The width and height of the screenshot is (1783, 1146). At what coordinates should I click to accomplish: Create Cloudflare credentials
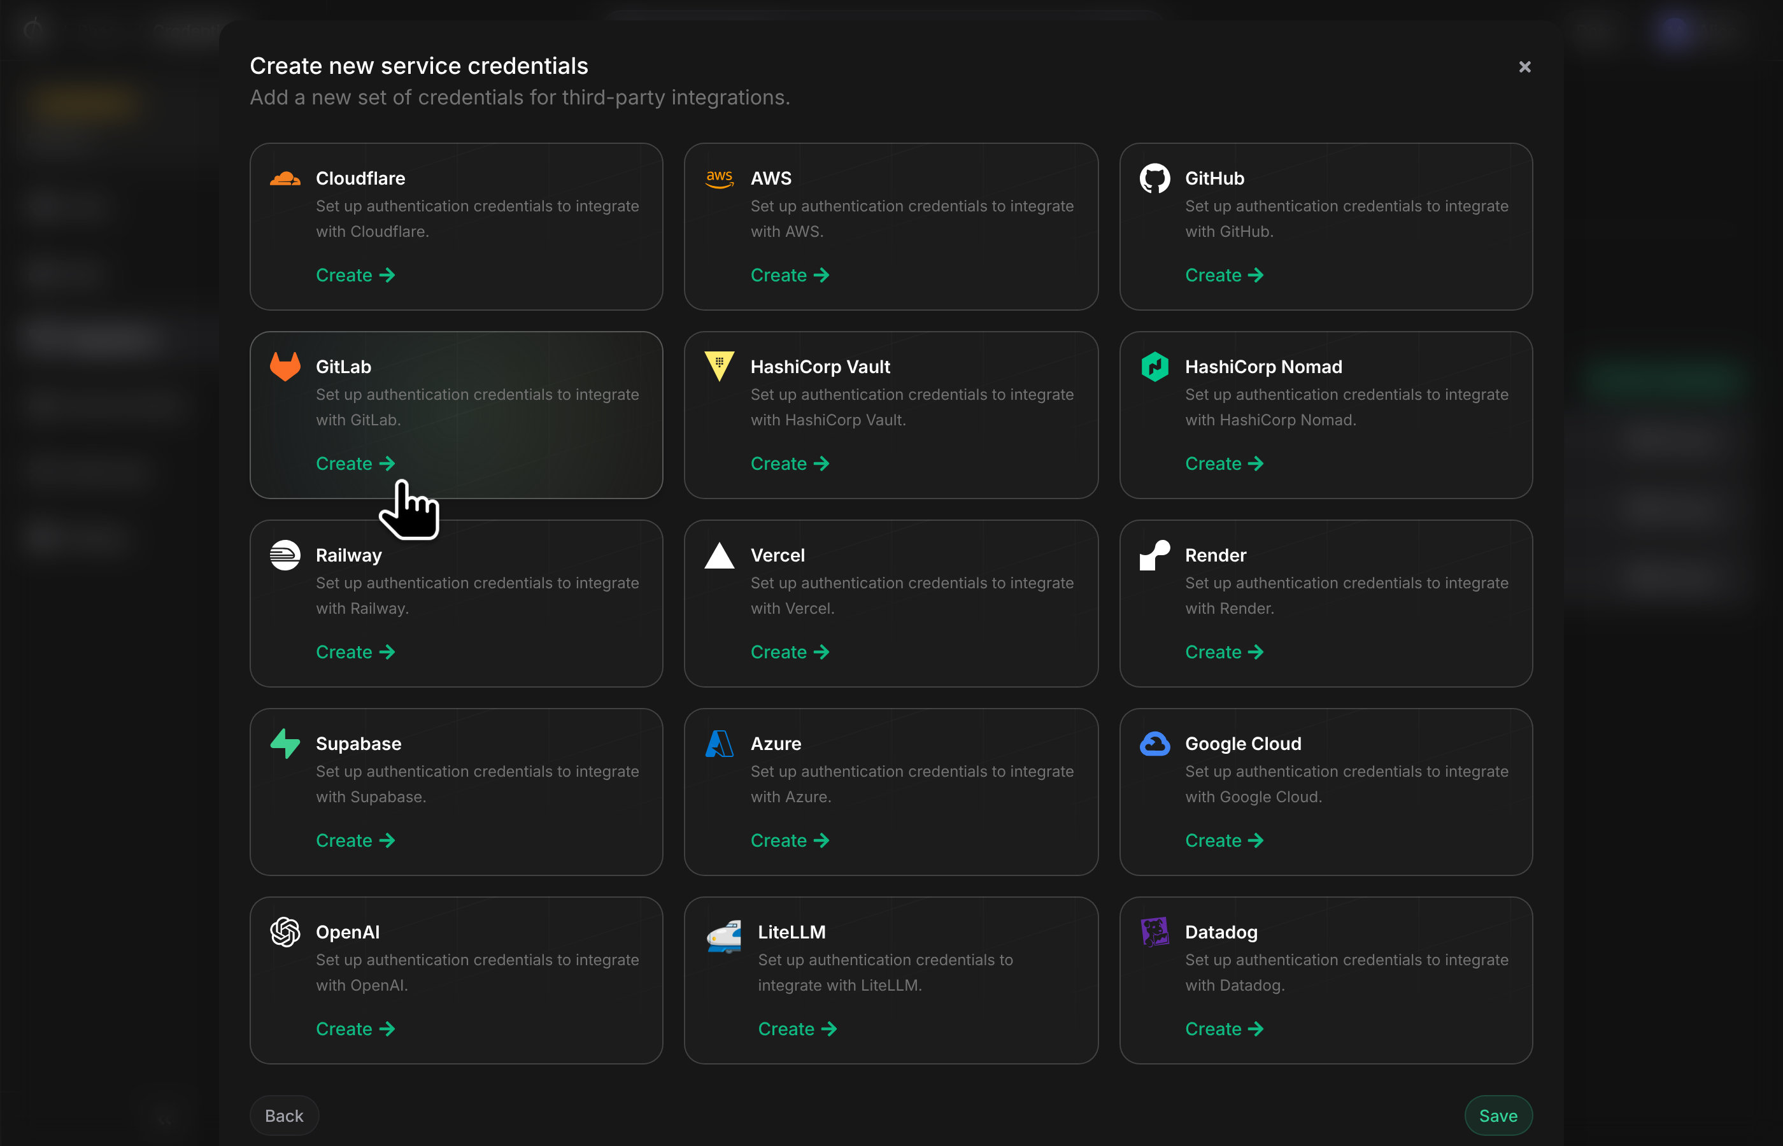(355, 275)
